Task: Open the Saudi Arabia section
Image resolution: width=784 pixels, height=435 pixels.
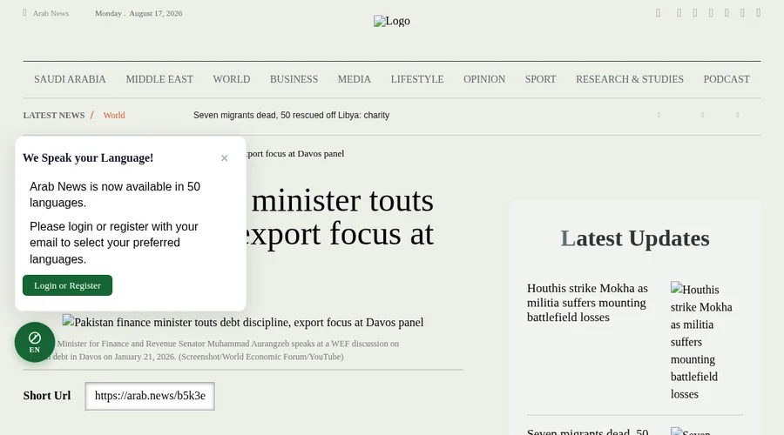Action: tap(70, 79)
